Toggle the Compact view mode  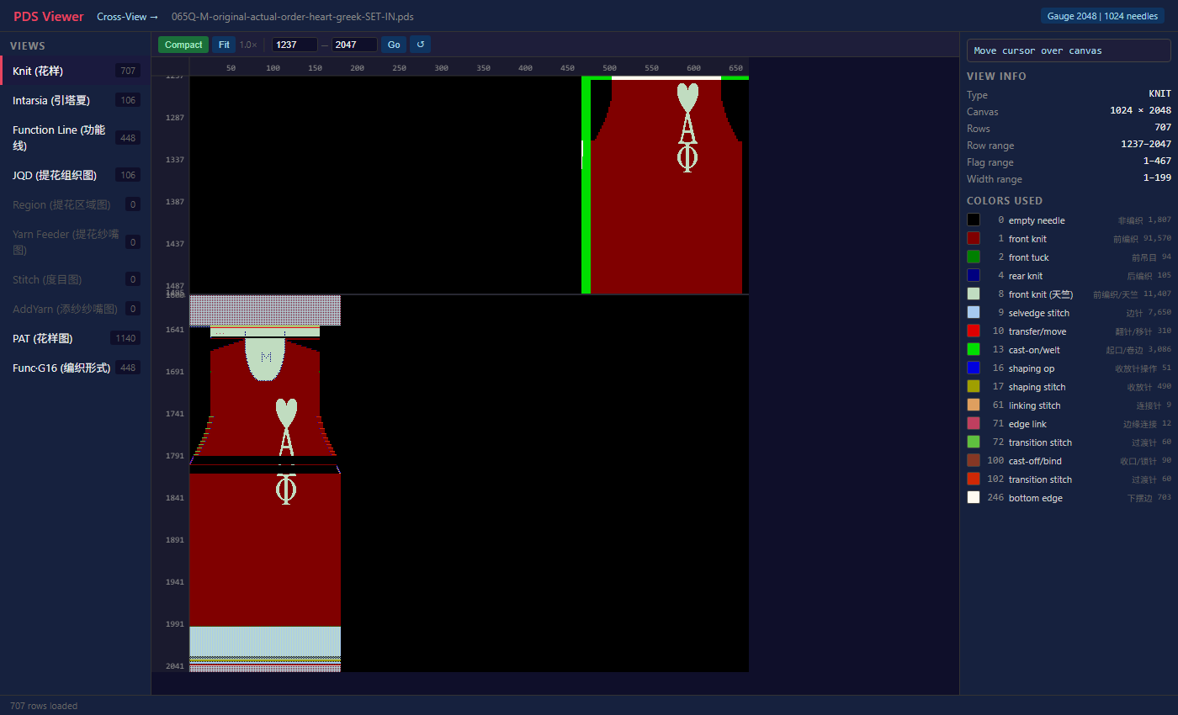[x=183, y=45]
